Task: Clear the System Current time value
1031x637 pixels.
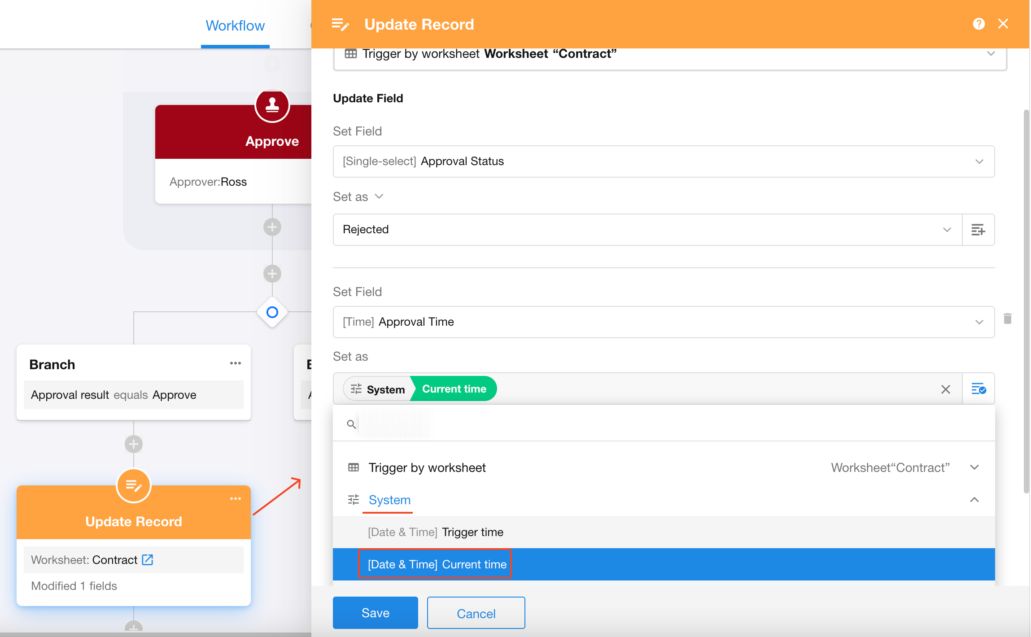Action: pyautogui.click(x=945, y=389)
